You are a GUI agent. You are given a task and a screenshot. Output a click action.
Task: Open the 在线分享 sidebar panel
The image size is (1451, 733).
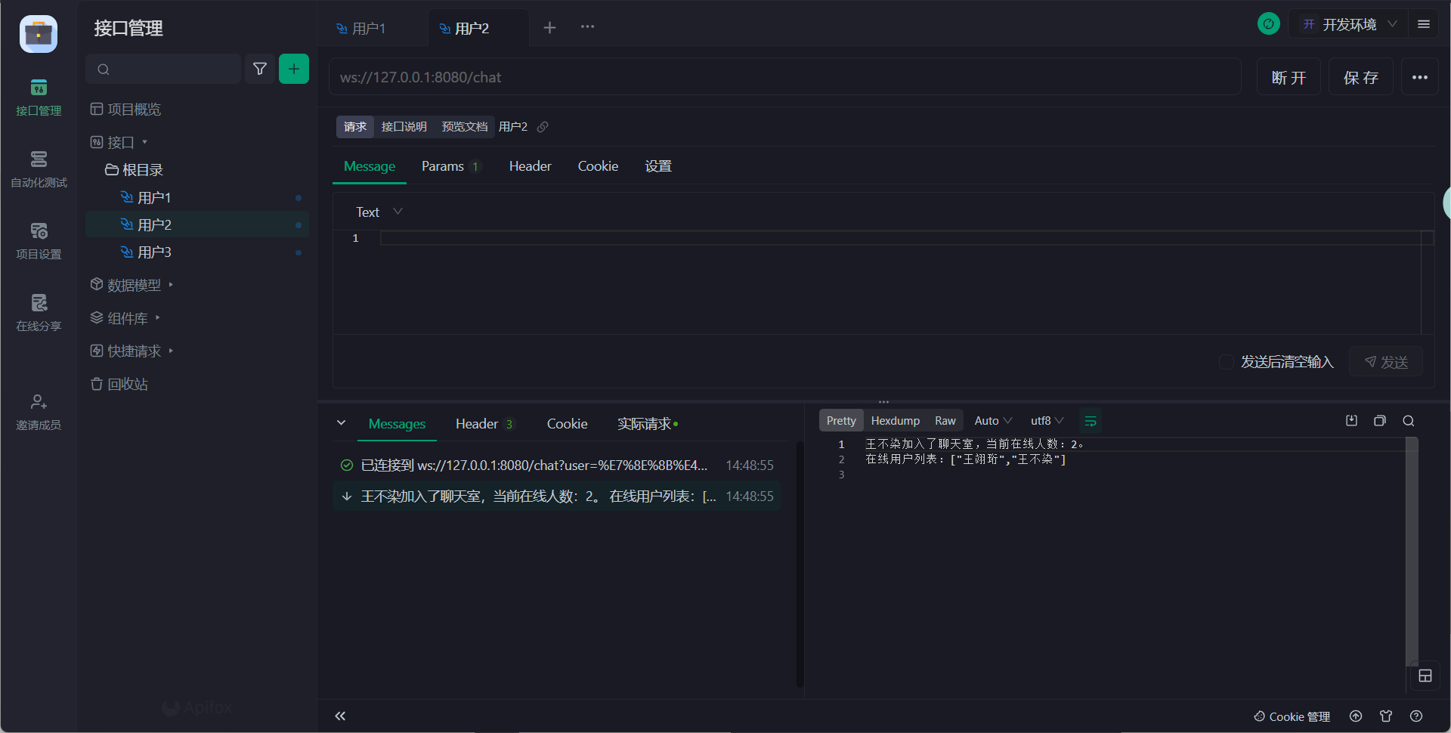pyautogui.click(x=39, y=311)
